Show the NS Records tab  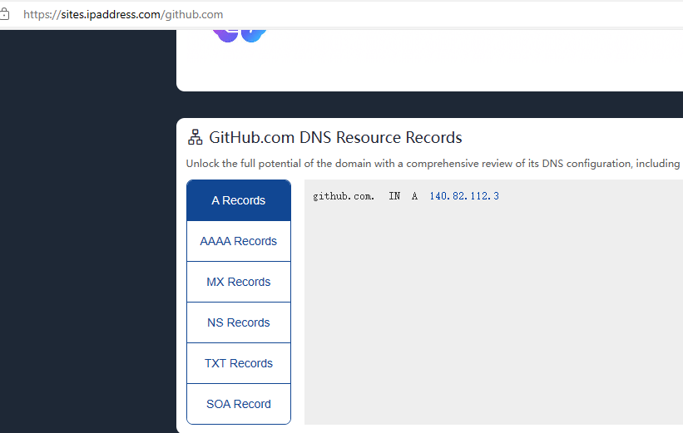239,322
